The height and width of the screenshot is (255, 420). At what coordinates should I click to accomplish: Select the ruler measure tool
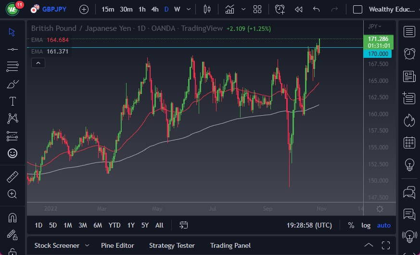(13, 177)
